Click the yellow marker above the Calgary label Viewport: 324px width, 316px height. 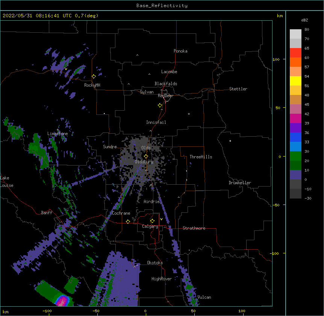click(152, 221)
